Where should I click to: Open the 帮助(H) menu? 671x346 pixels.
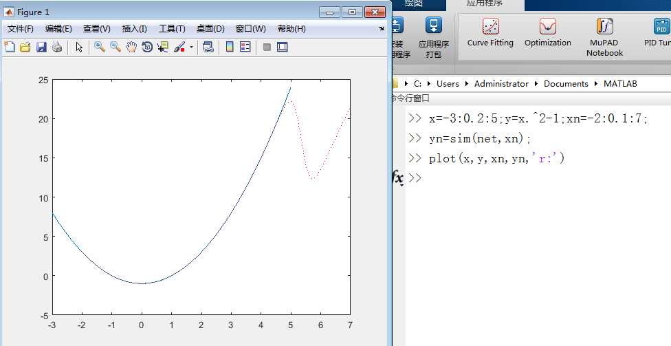coord(292,29)
